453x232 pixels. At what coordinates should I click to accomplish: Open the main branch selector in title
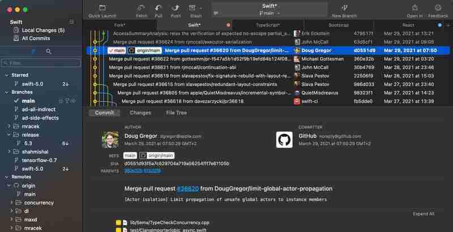270,13
